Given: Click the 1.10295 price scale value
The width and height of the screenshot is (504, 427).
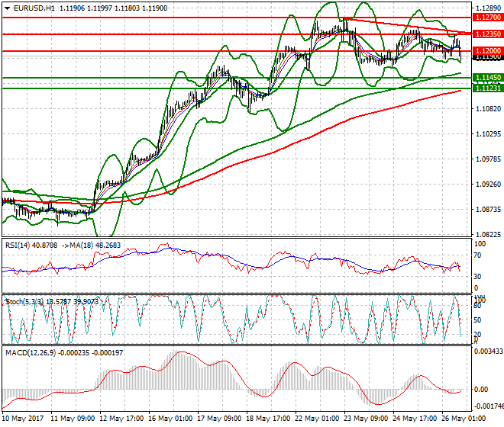Looking at the screenshot, I should (x=488, y=134).
